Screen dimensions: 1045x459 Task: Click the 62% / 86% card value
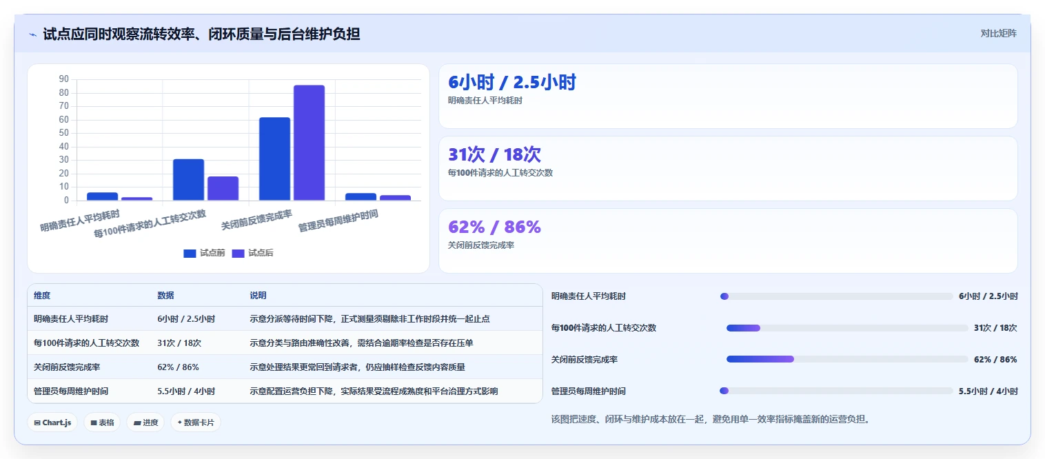495,227
